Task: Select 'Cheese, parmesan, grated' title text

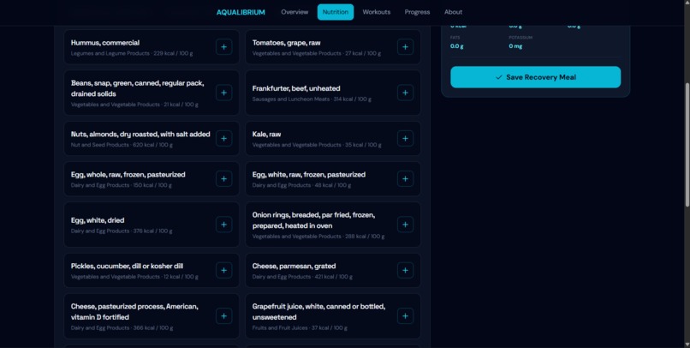Action: point(294,266)
